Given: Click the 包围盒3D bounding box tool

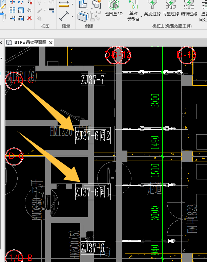Looking at the screenshot, I should click(x=114, y=8).
